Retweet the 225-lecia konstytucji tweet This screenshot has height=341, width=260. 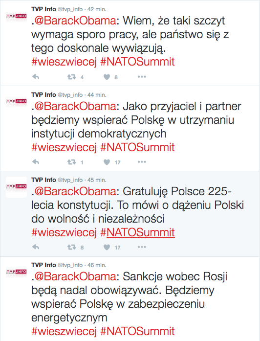point(72,247)
